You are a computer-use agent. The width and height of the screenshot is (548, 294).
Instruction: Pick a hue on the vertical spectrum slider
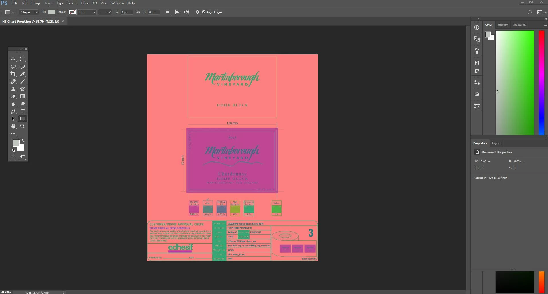541,83
